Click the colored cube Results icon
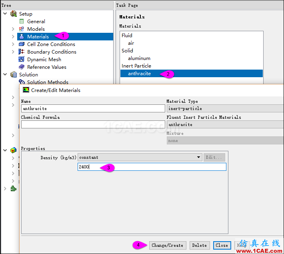Image resolution: width=284 pixels, height=254 pixels. point(14,150)
